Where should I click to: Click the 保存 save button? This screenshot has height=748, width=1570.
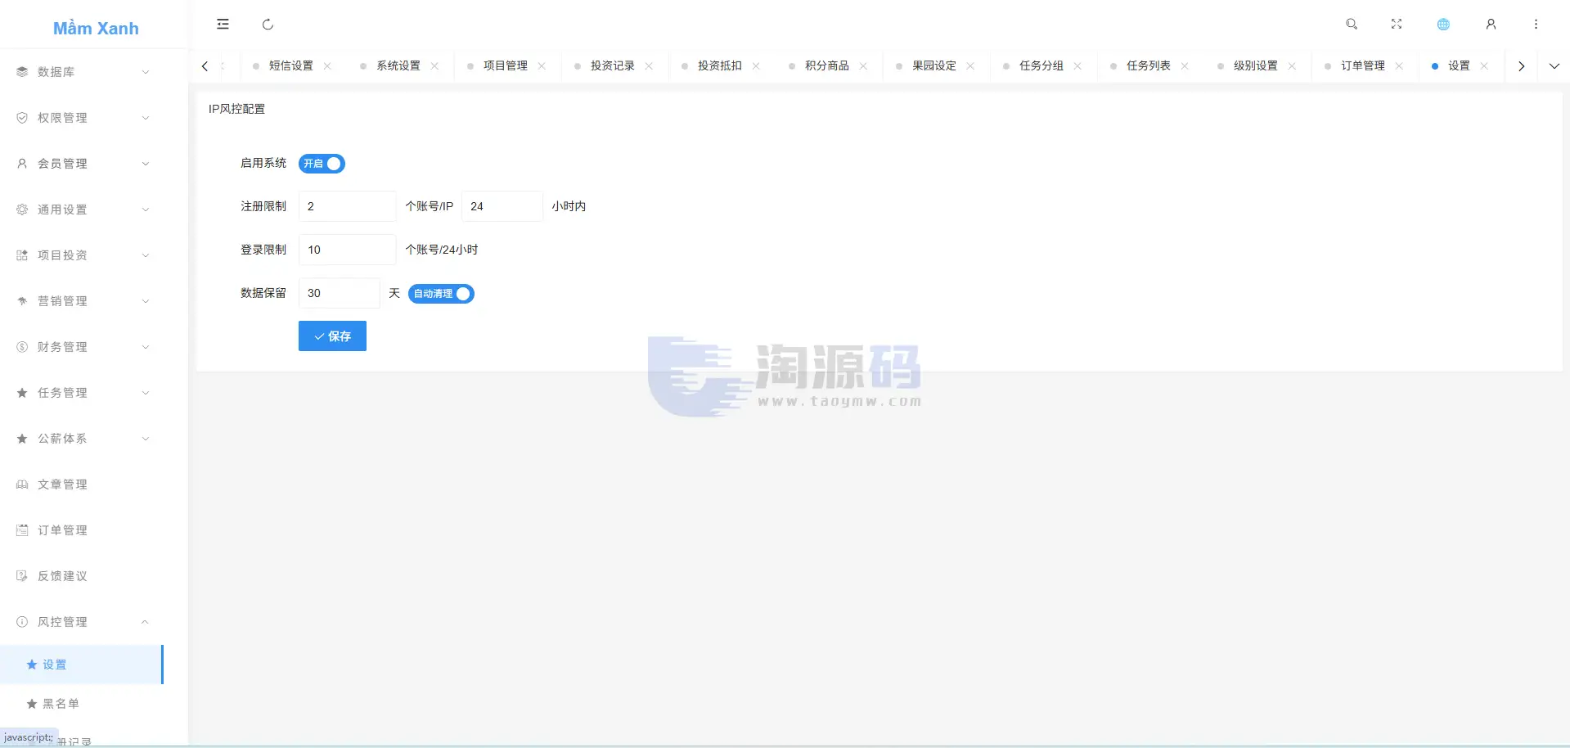coord(332,336)
